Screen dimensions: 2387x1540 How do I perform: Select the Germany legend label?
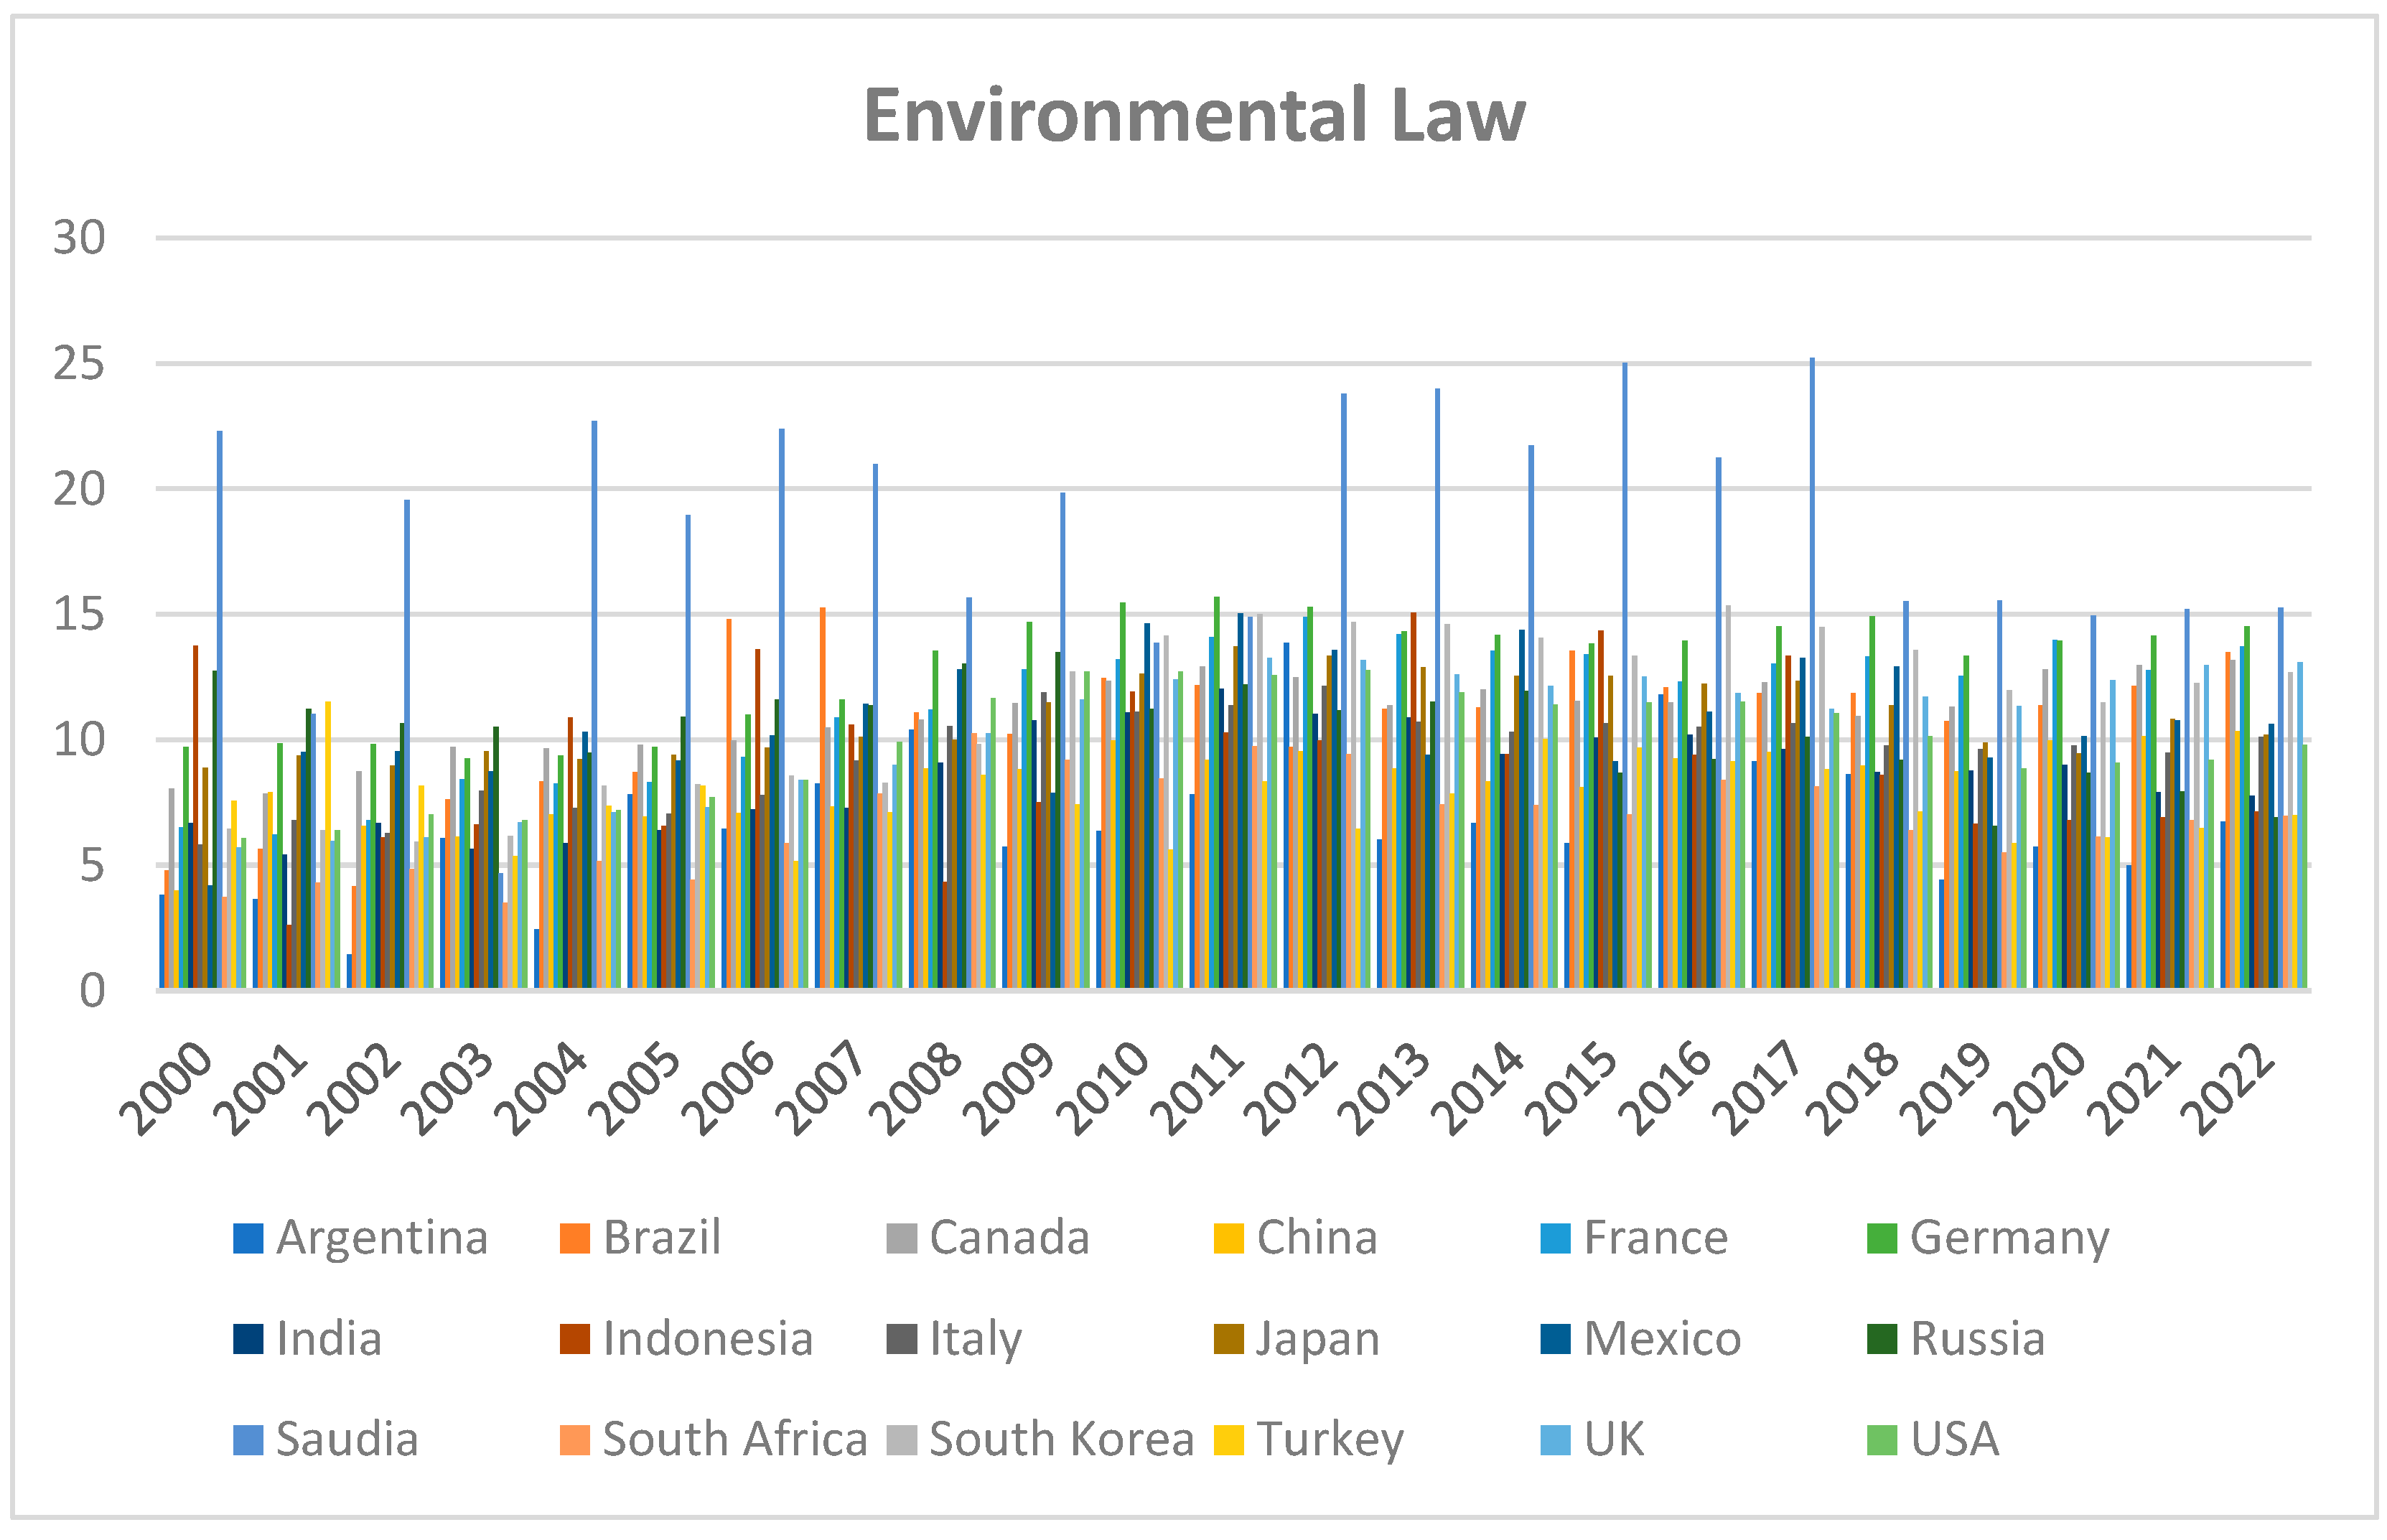(2010, 1240)
